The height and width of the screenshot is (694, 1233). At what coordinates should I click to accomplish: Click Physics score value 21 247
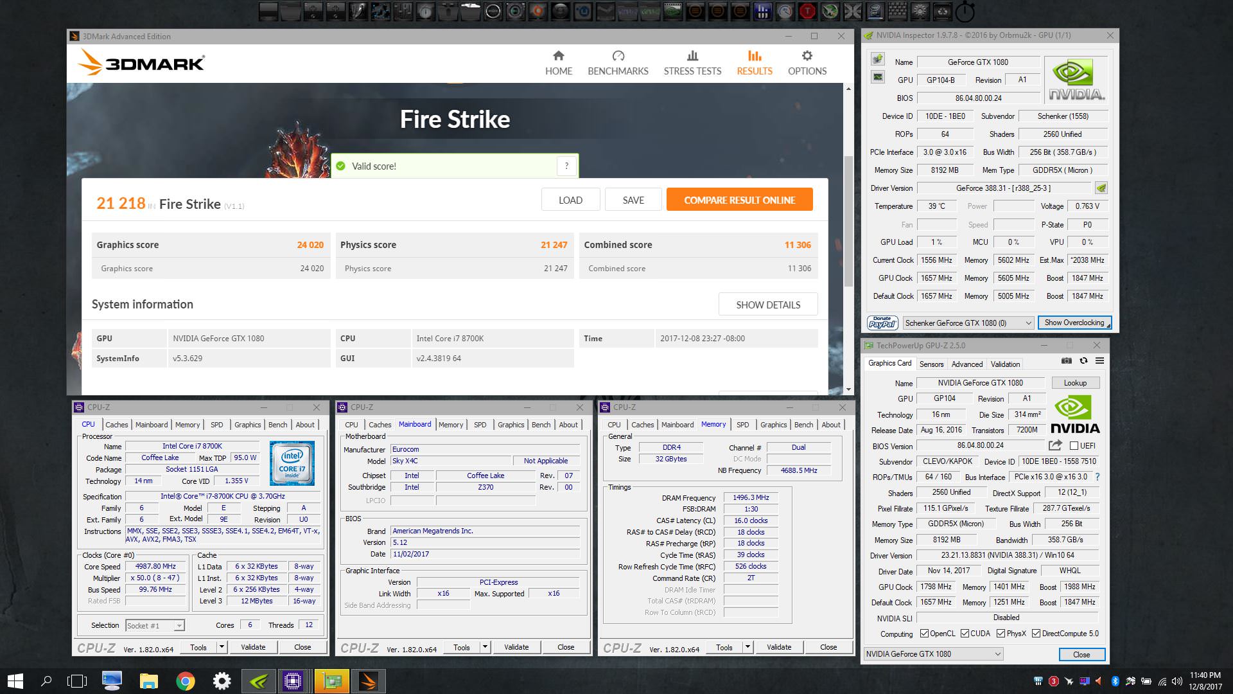(554, 245)
